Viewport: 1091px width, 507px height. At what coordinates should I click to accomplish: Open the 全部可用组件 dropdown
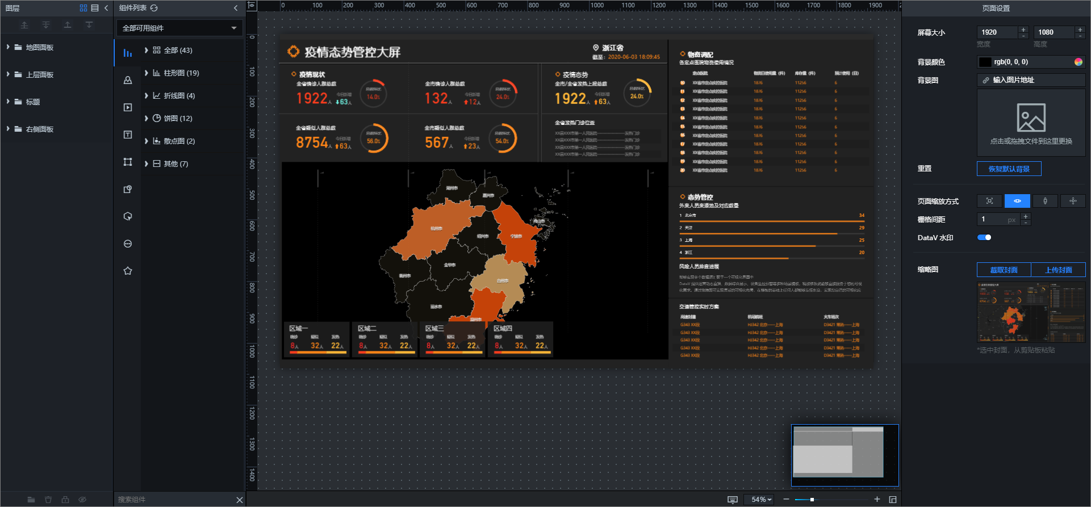[x=180, y=28]
